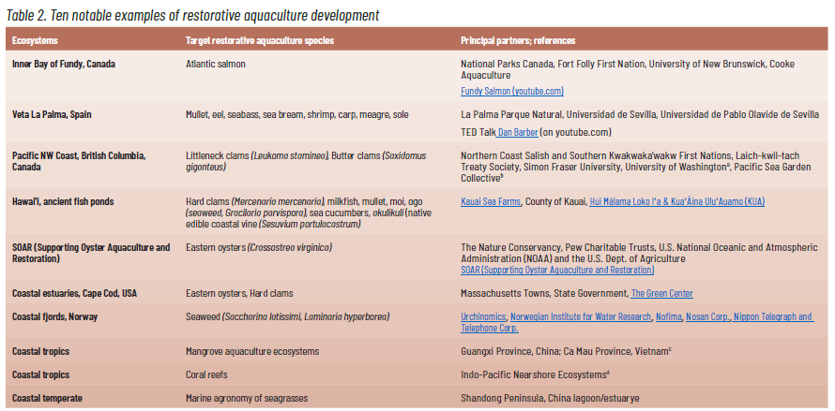
Task: Open the Hui Mālama Loko I'a (KUA) link
Action: click(x=676, y=202)
